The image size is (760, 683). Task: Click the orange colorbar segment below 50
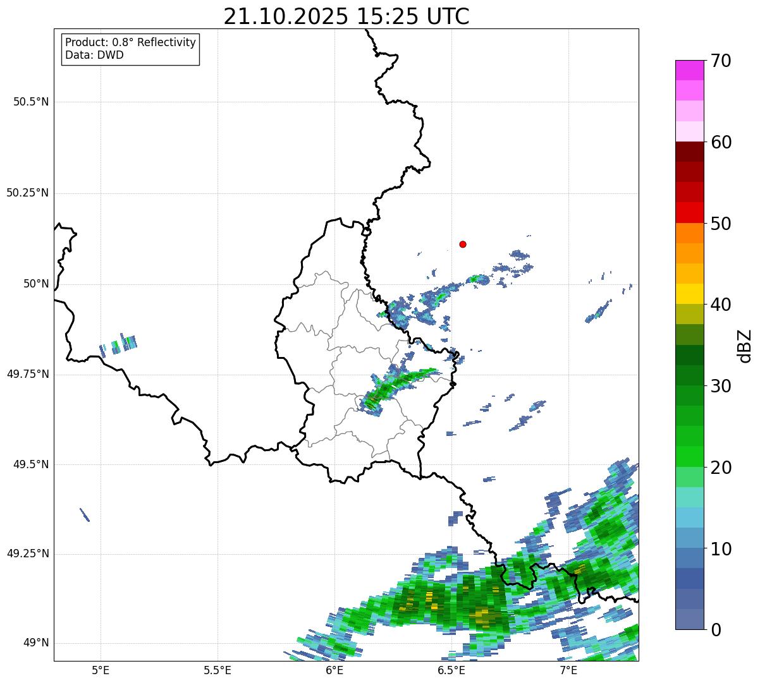click(689, 233)
